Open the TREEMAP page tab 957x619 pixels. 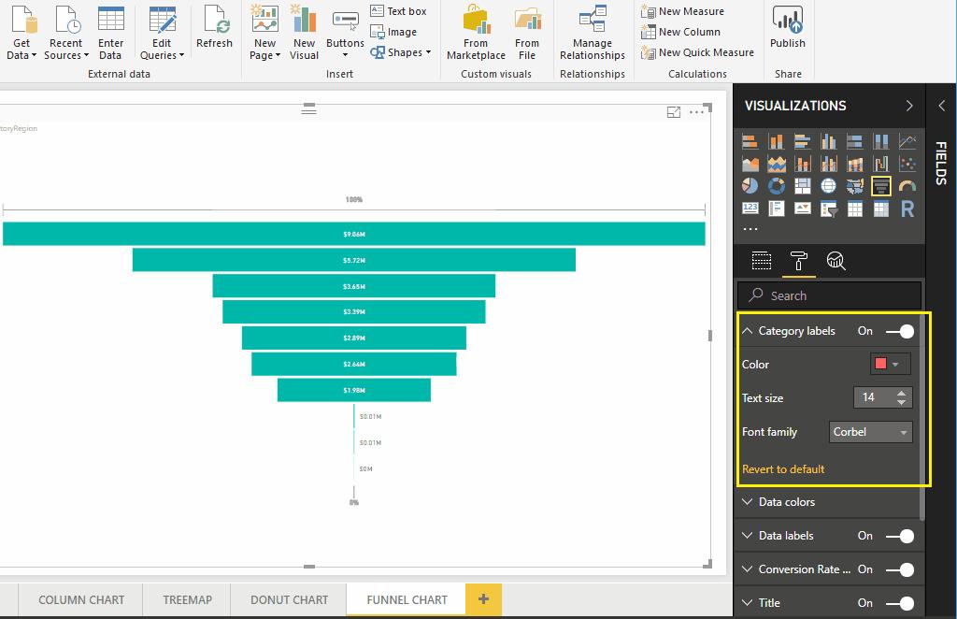pyautogui.click(x=186, y=600)
